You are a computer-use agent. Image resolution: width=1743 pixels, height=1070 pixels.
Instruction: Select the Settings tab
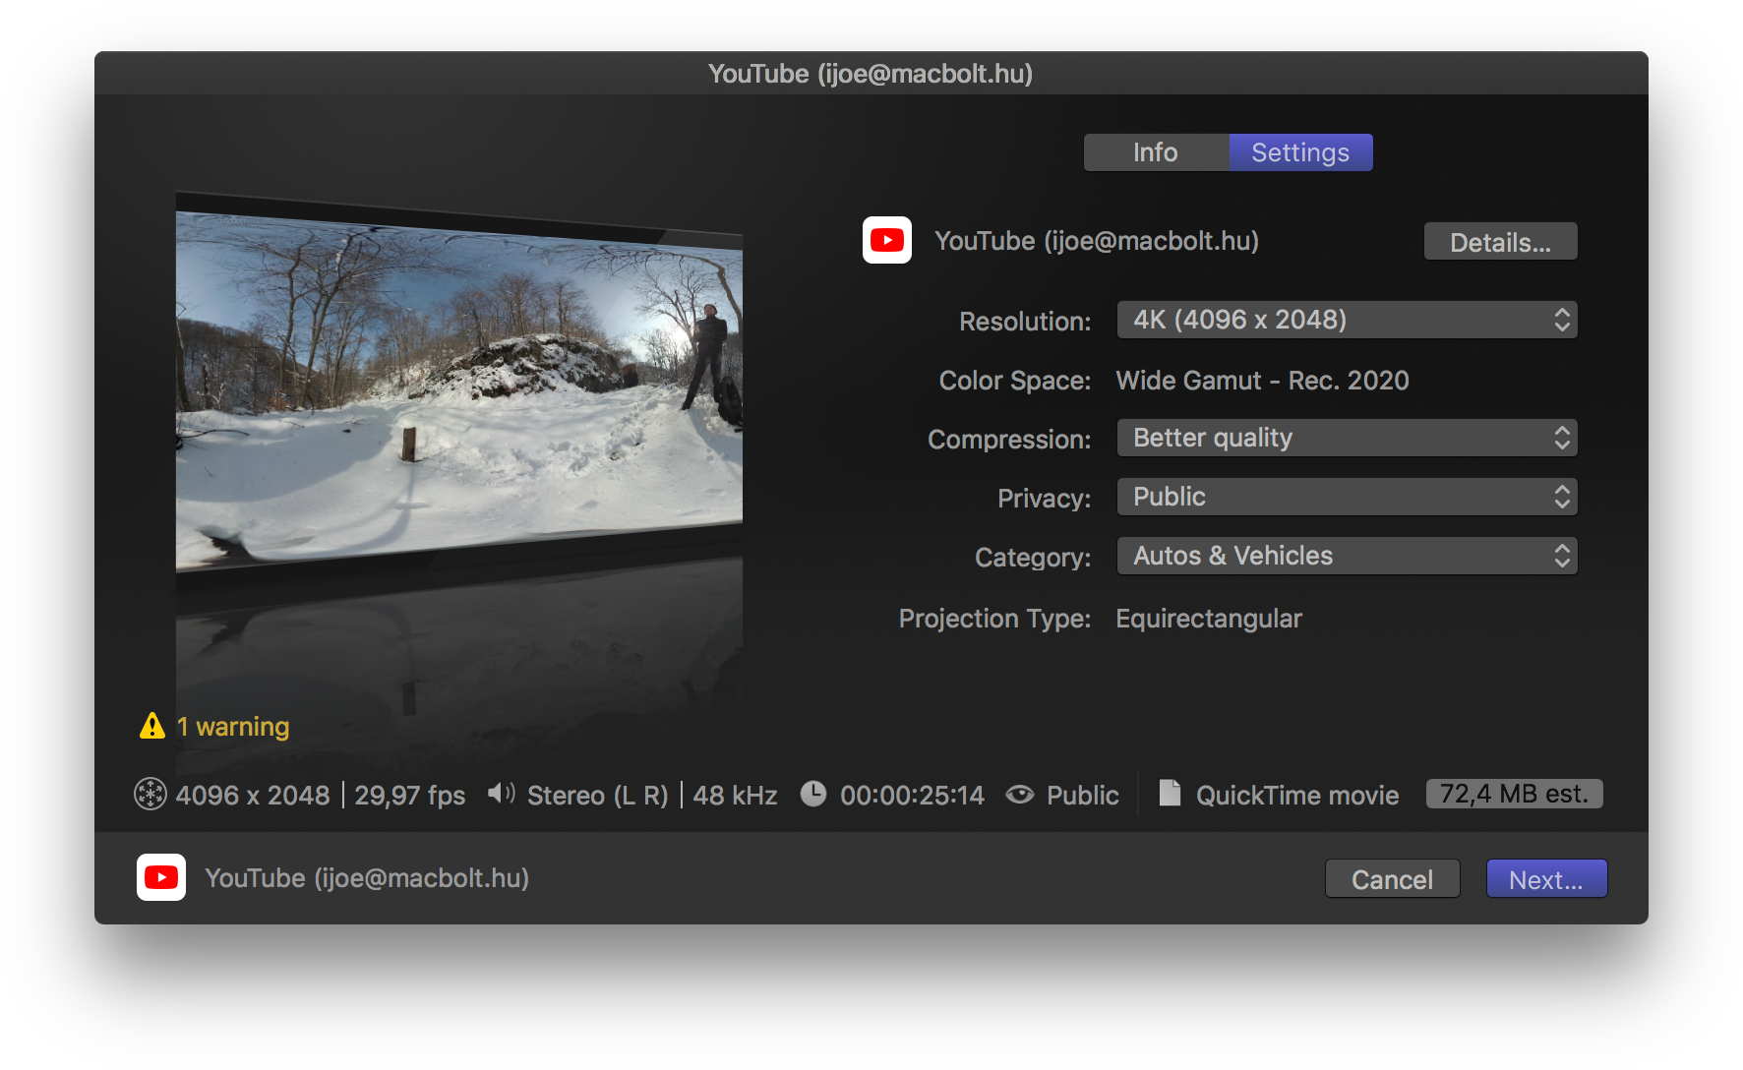[x=1300, y=152]
